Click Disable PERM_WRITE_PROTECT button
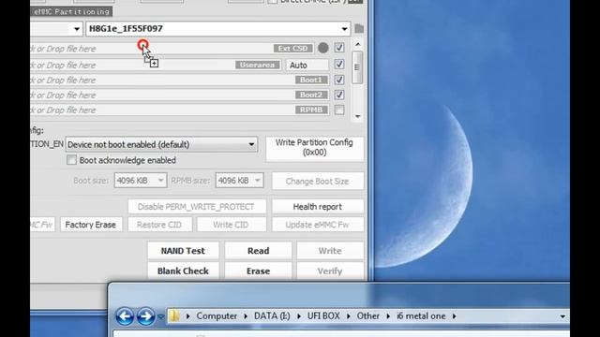Screen dimensions: 600x337 (196, 207)
